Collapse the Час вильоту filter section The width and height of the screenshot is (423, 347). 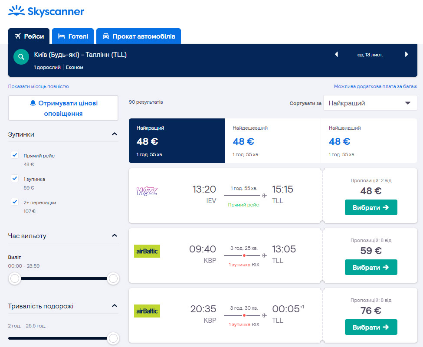115,236
